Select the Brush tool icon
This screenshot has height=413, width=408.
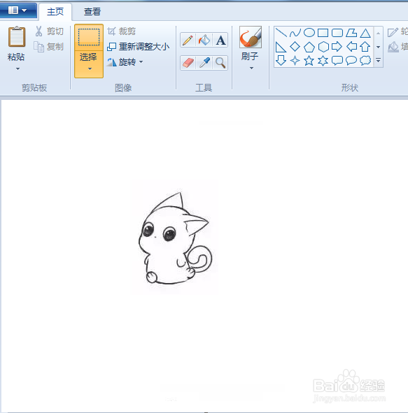pyautogui.click(x=251, y=37)
